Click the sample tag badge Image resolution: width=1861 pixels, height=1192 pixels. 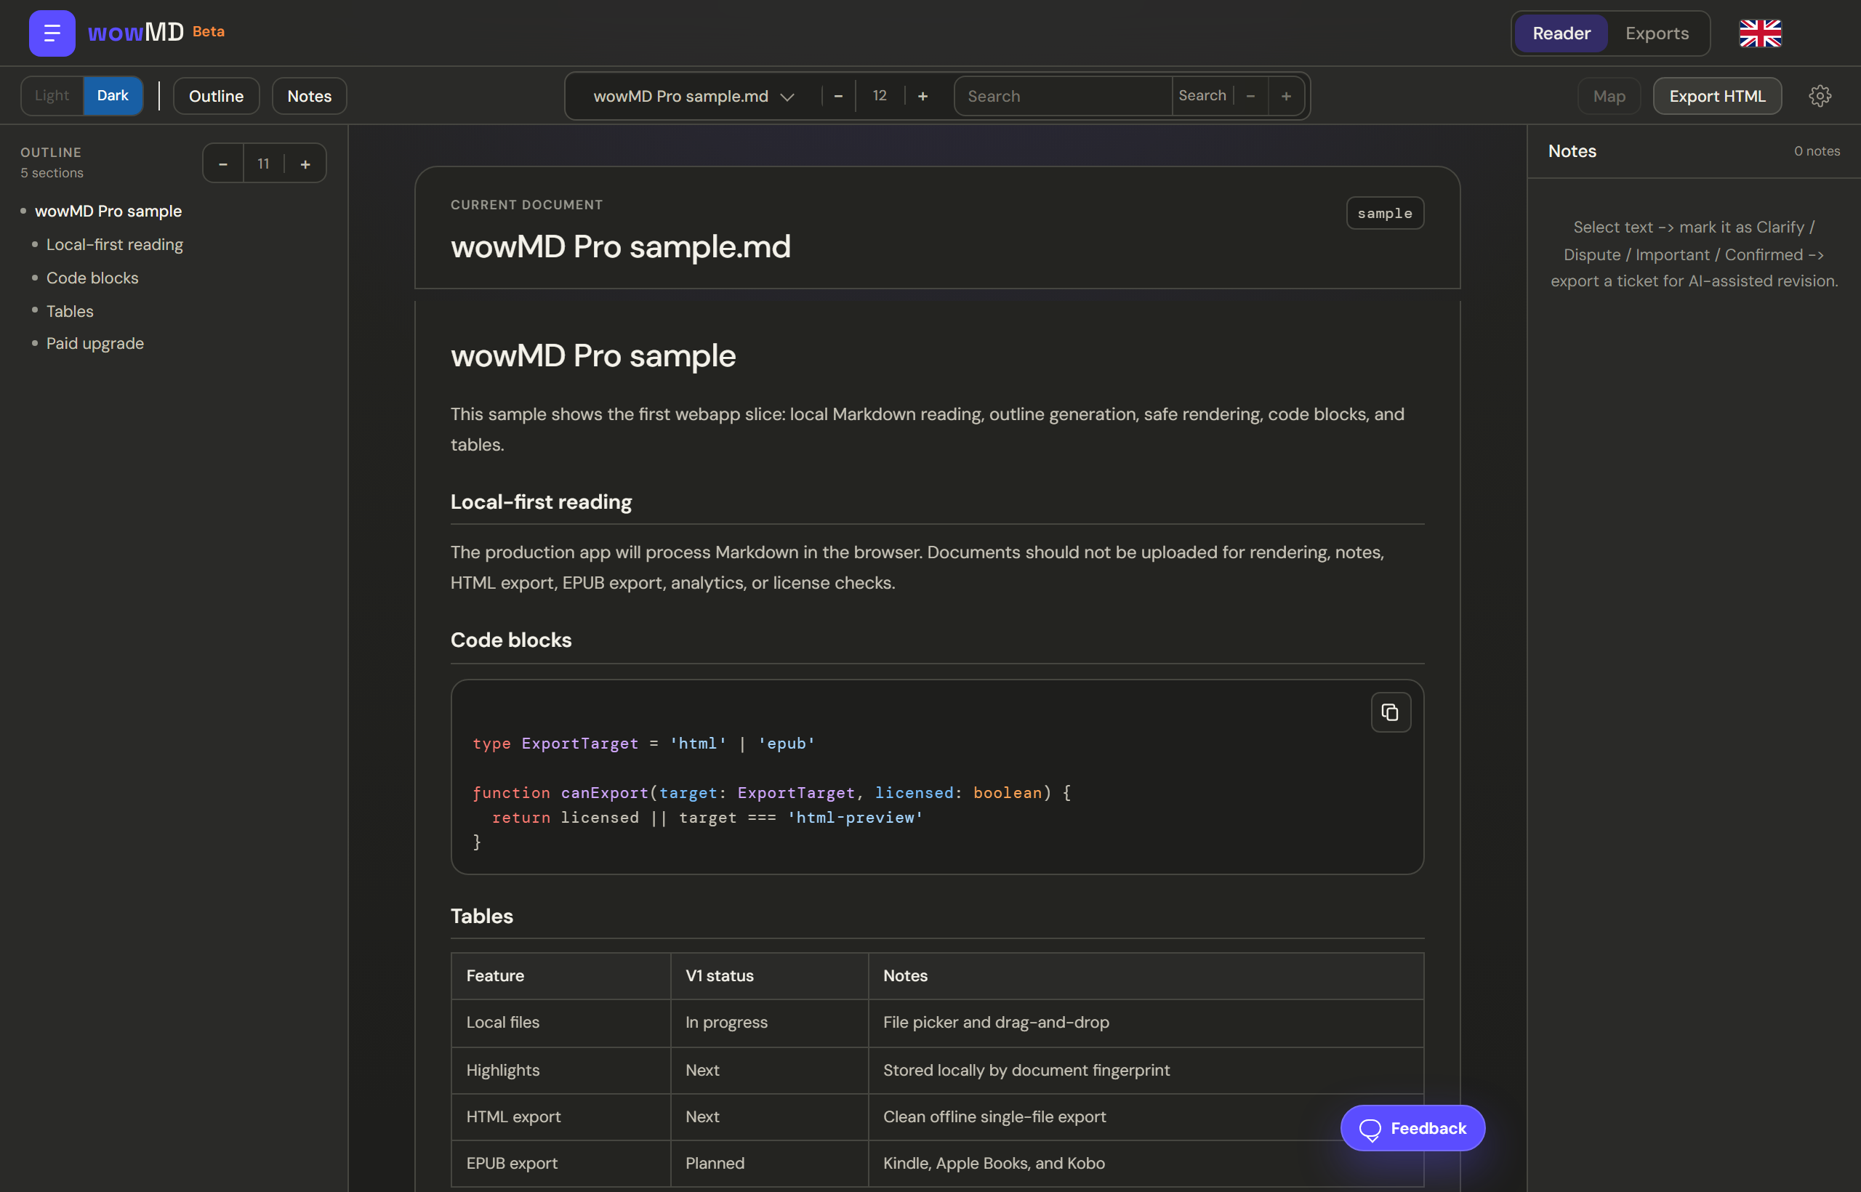pos(1385,213)
